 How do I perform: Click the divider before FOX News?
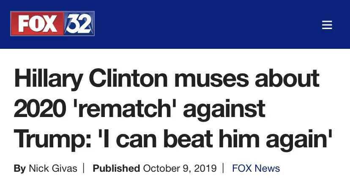(x=223, y=168)
